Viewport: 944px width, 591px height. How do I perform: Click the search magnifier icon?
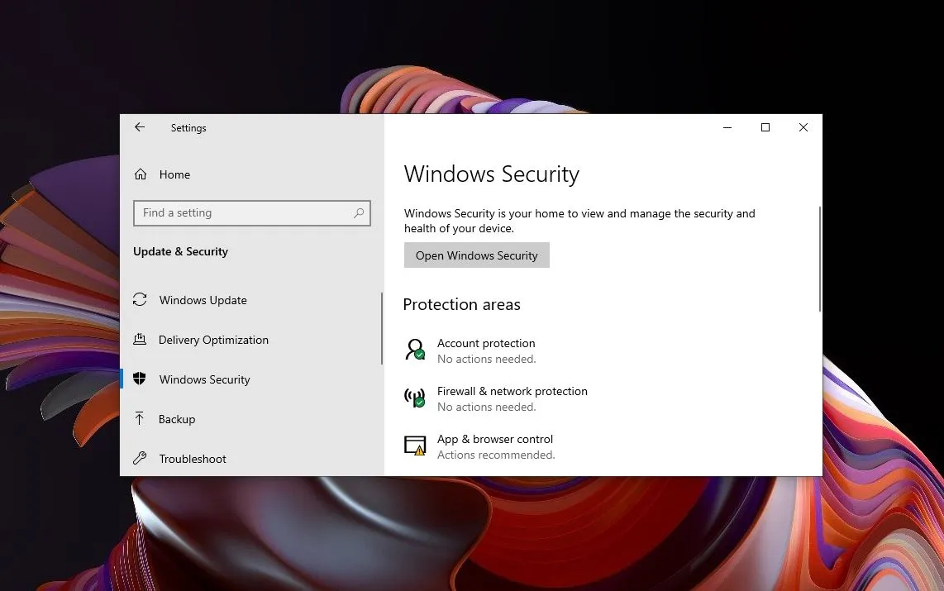[x=359, y=213]
